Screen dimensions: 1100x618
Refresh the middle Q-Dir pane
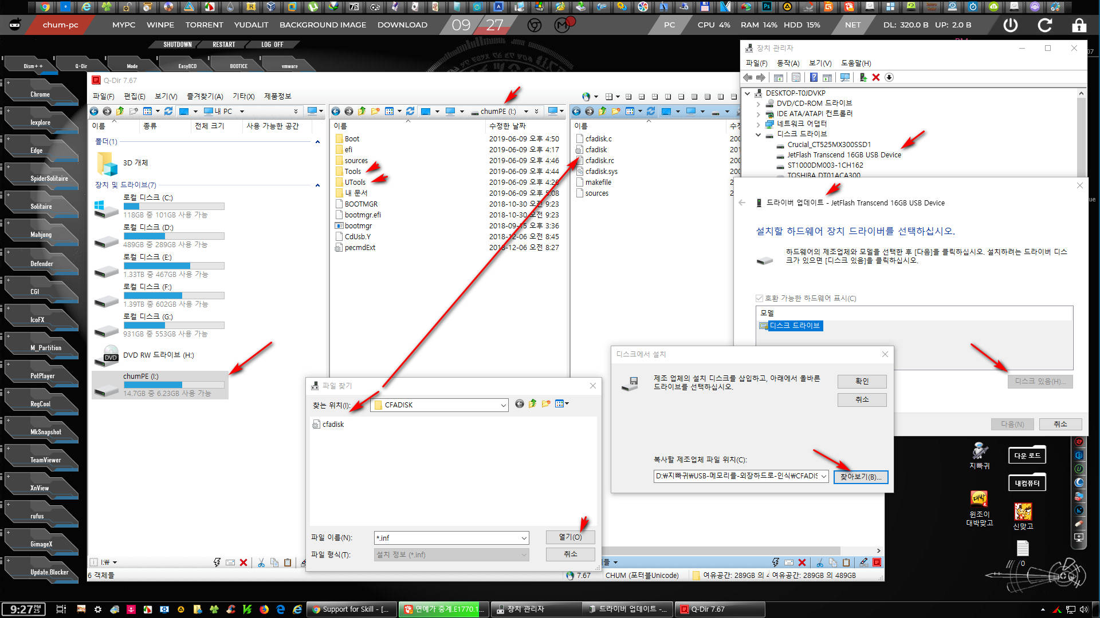[410, 111]
